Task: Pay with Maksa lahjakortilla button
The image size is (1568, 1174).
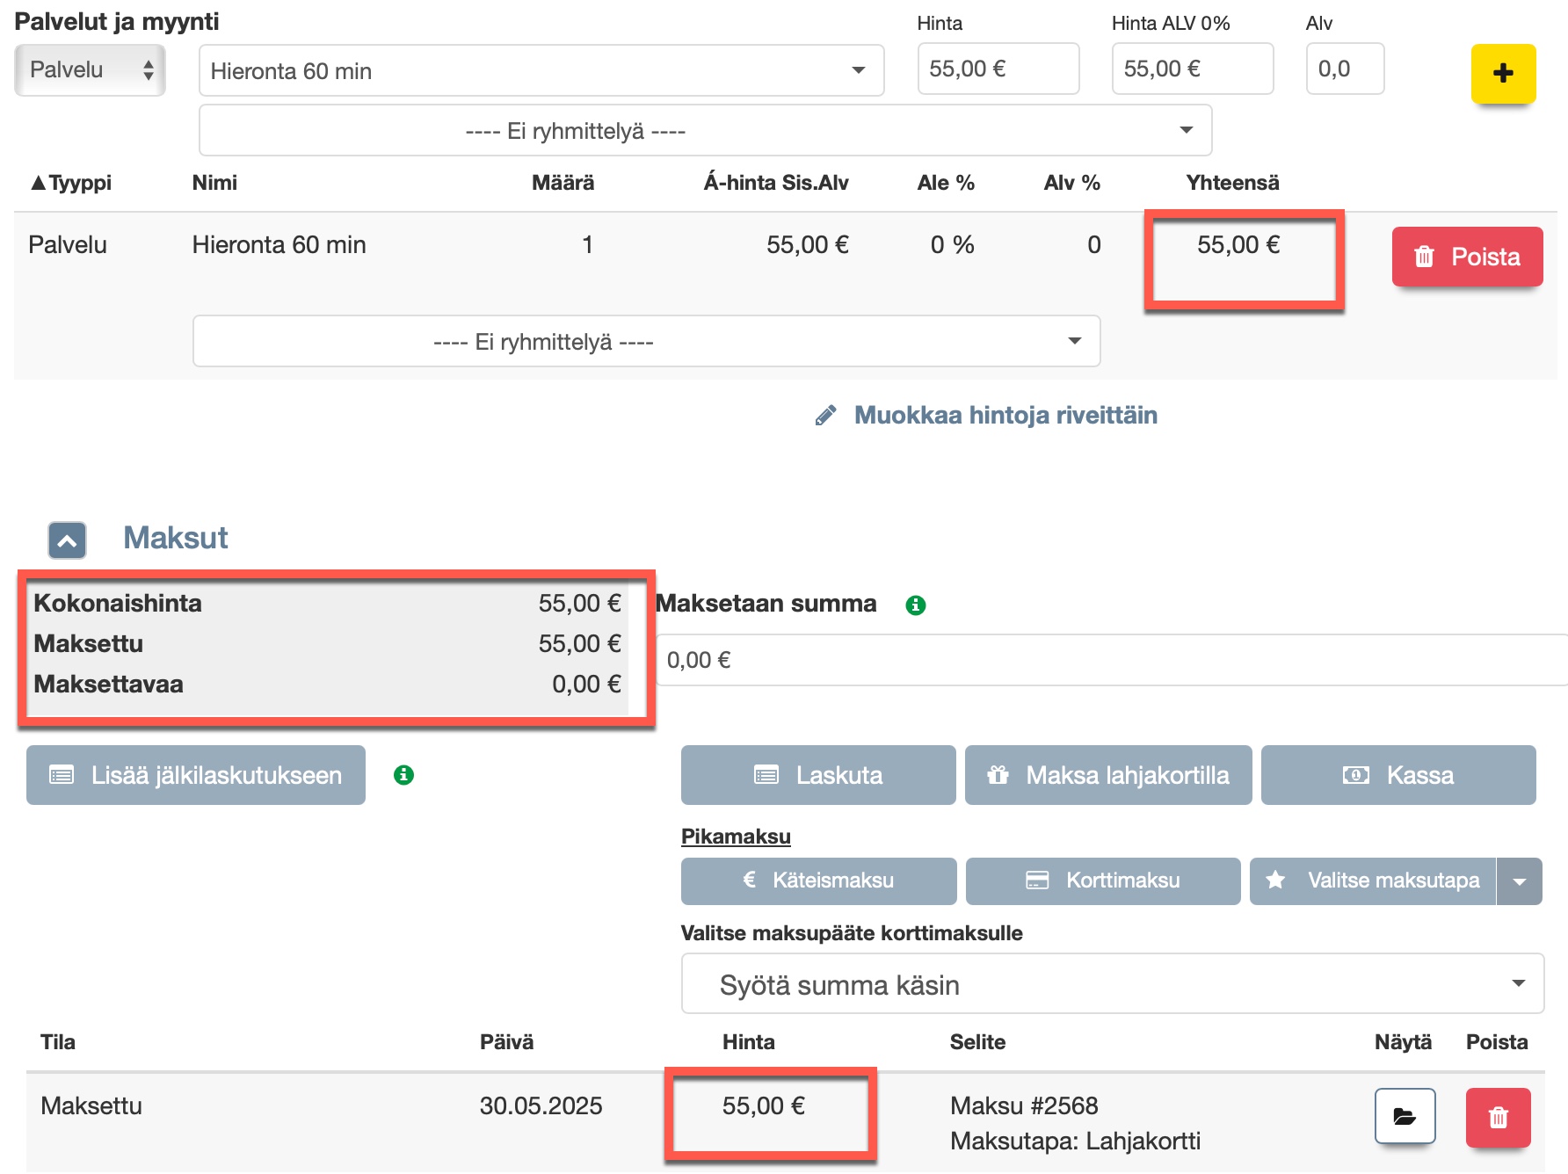Action: 1107,775
